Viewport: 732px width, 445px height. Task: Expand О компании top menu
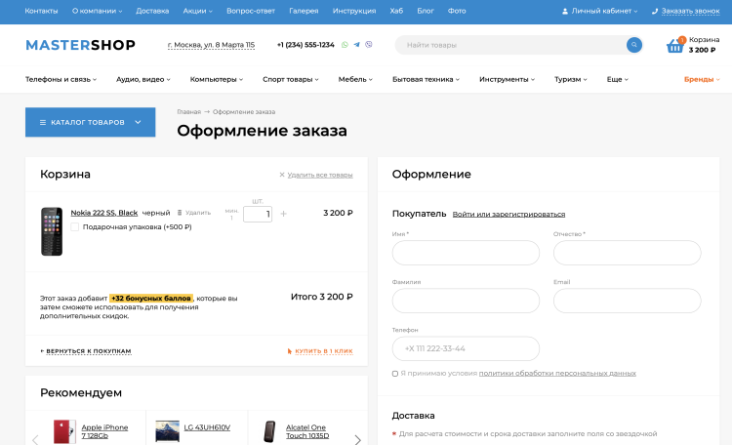[97, 11]
